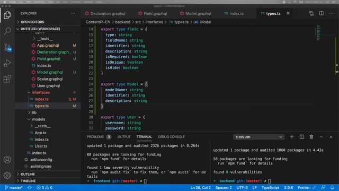Expand the __tests__ folder above App.graphql
The height and width of the screenshot is (191, 339).
pos(45,39)
